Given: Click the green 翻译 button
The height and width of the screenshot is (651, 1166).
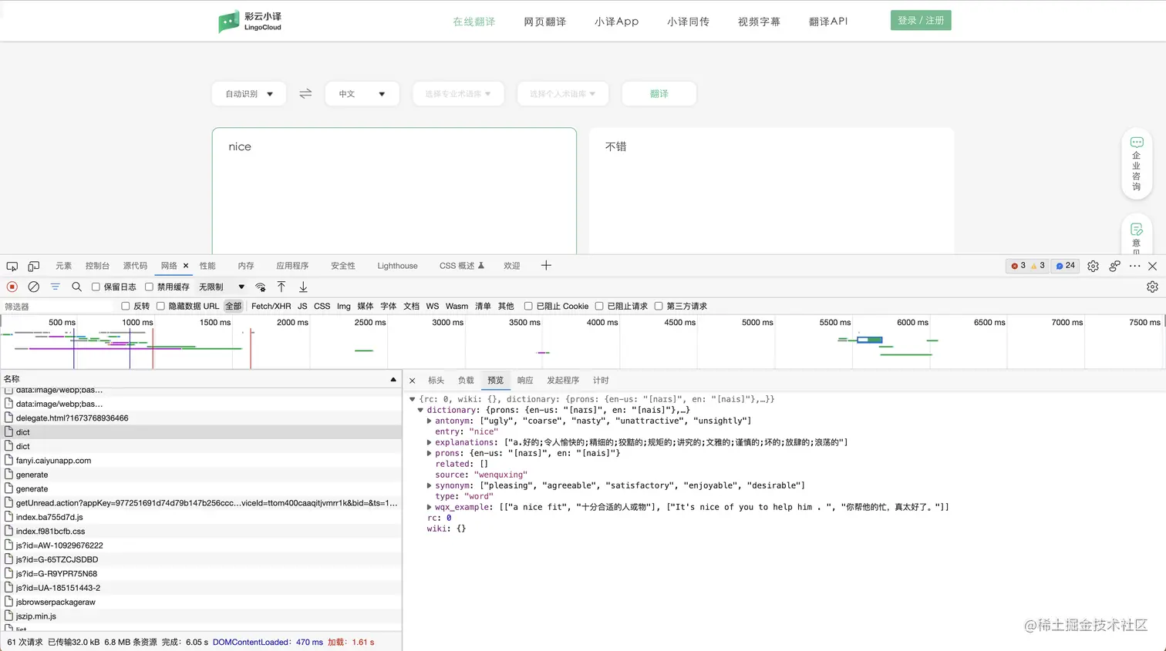Looking at the screenshot, I should (x=659, y=93).
